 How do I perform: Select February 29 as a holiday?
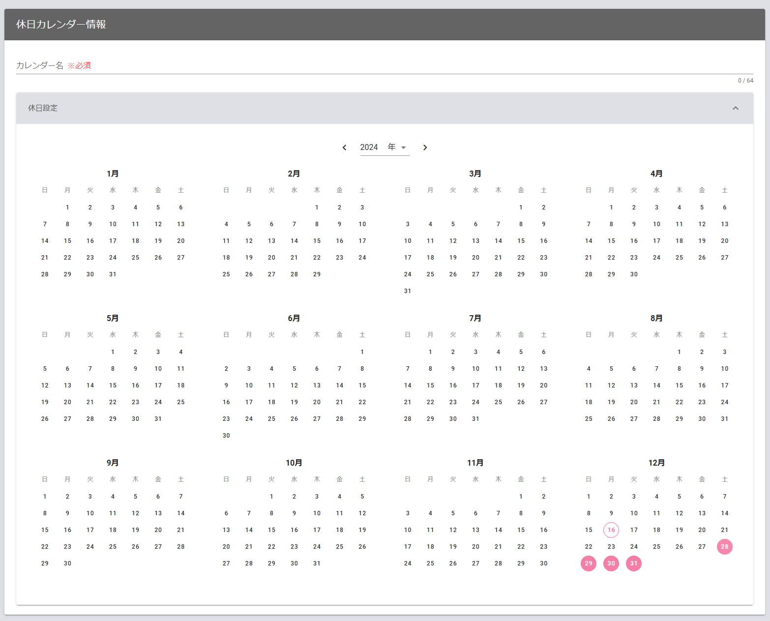(x=317, y=274)
